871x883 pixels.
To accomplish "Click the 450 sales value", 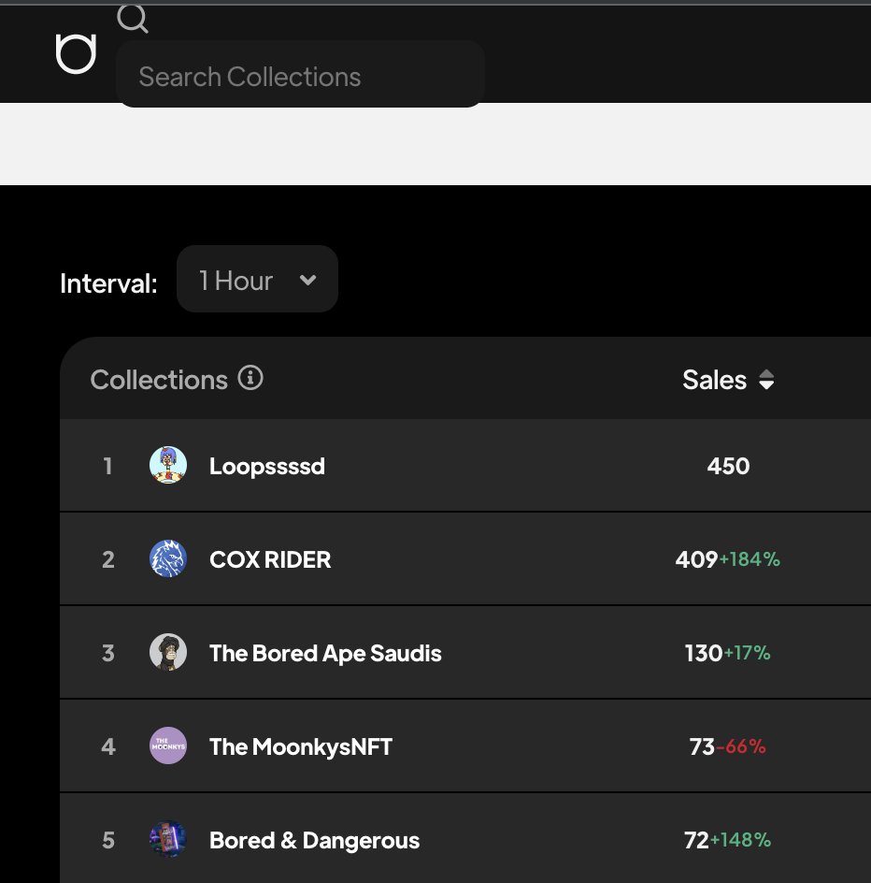I will pos(729,466).
